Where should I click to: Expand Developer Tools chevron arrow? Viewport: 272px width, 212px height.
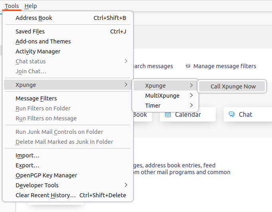pos(126,185)
